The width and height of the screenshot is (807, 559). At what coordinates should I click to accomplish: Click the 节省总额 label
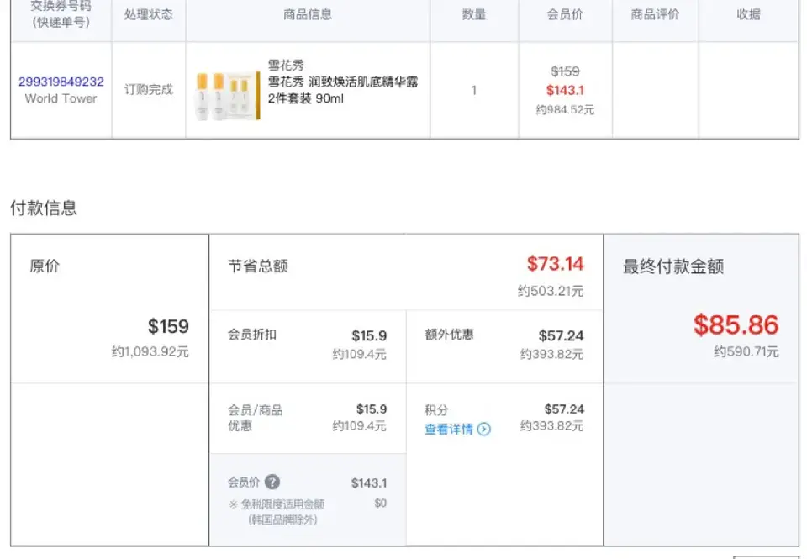[x=258, y=266]
